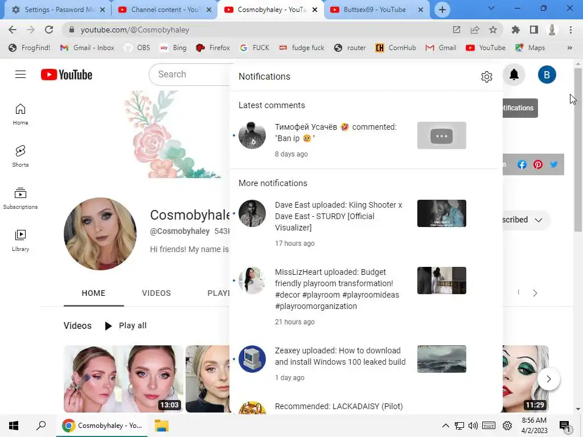Click the page vertical scrollbar
Image resolution: width=583 pixels, height=437 pixels.
point(578,150)
